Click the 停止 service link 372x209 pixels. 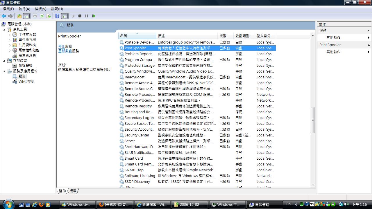pyautogui.click(x=61, y=46)
